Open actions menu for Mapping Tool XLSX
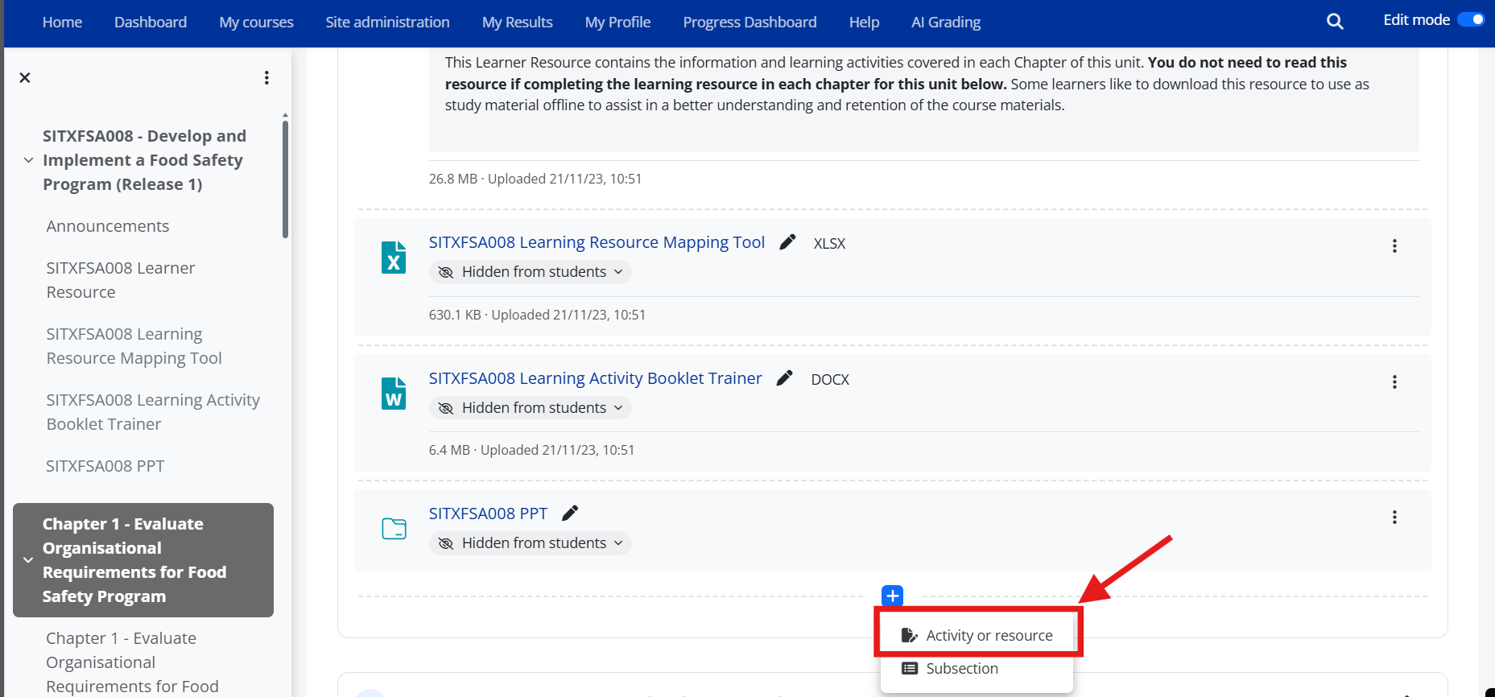The height and width of the screenshot is (697, 1495). pyautogui.click(x=1394, y=246)
